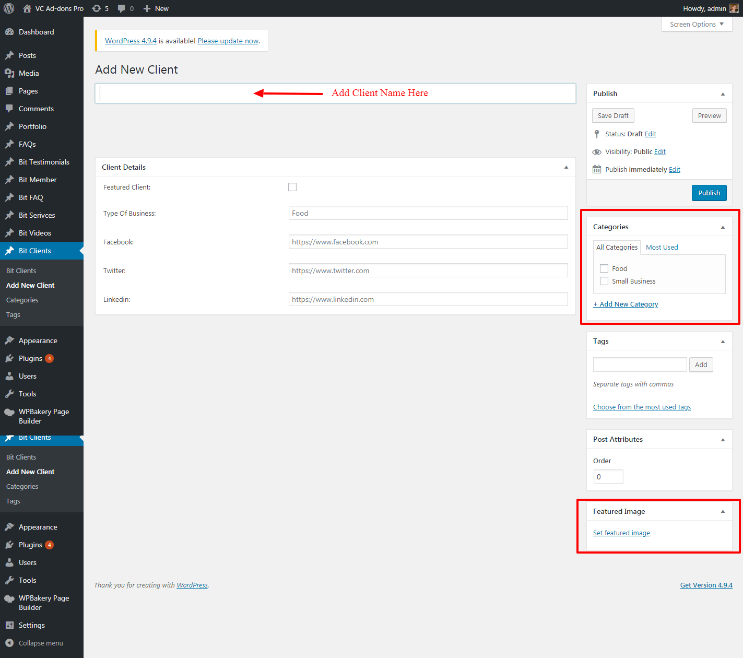The image size is (743, 658).
Task: Open the New menu in admin bar
Action: tap(156, 8)
